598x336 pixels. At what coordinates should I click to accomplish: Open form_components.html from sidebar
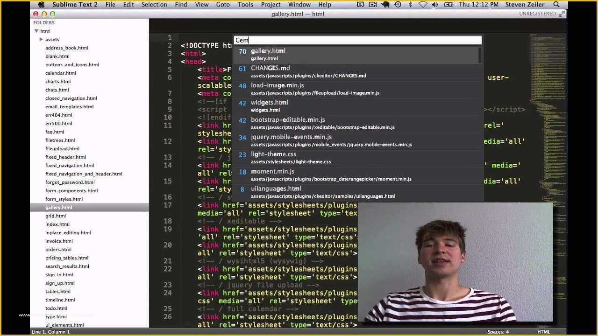pyautogui.click(x=71, y=191)
